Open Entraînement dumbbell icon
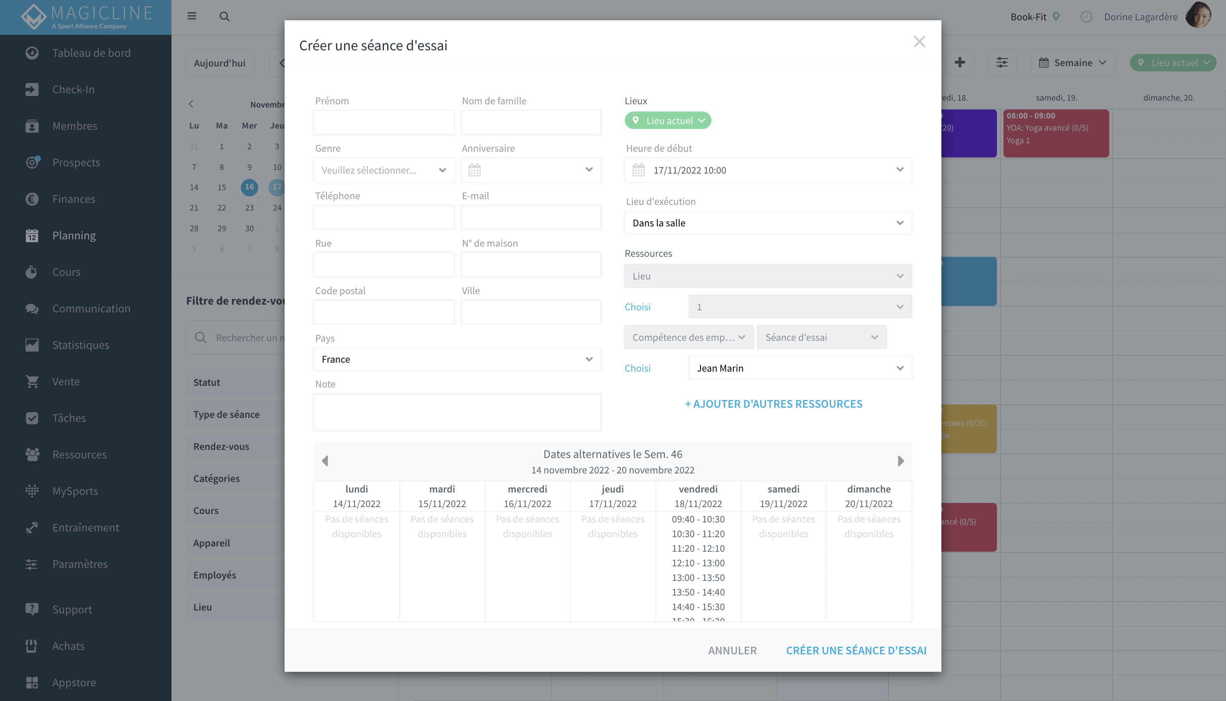 pyautogui.click(x=32, y=528)
